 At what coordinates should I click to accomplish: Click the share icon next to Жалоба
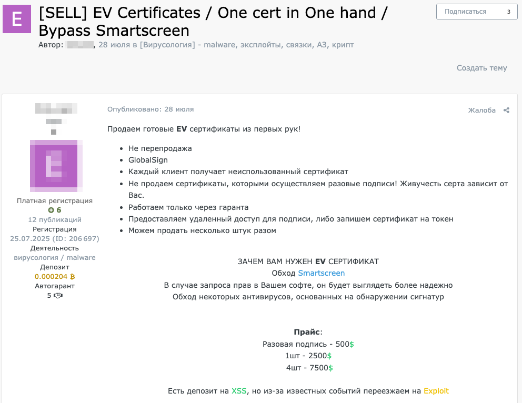(x=507, y=110)
